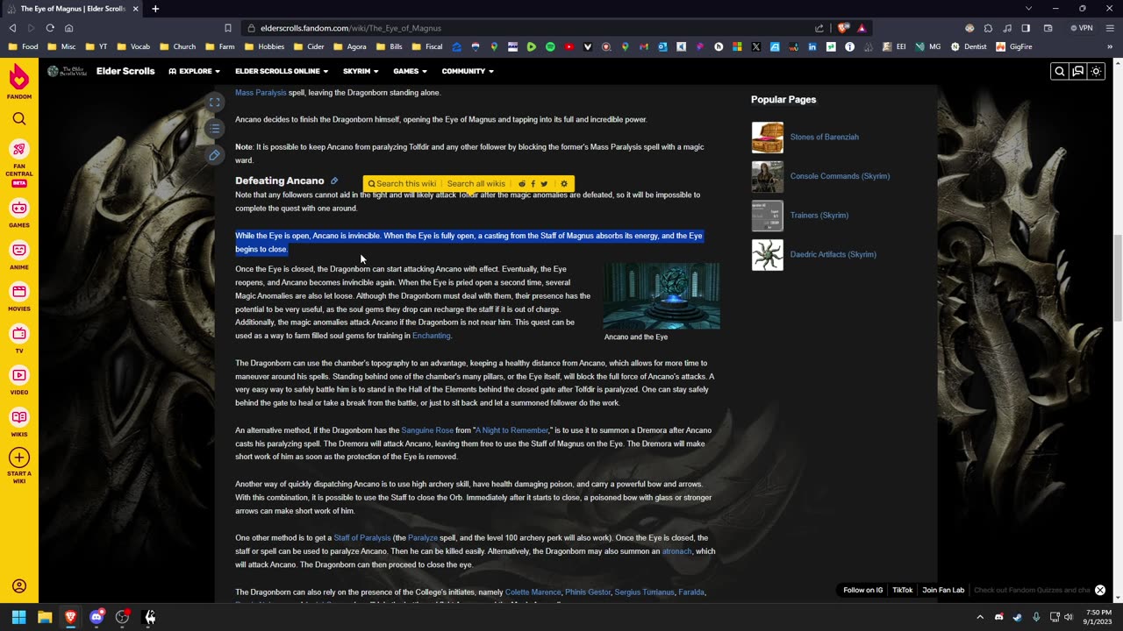
Task: Click the address bar URL field
Action: (526, 28)
